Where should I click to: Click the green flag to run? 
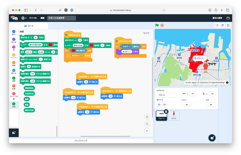[157, 25]
